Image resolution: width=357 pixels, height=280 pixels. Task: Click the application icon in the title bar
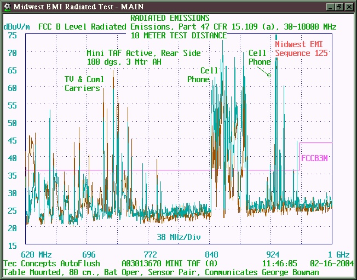tap(7, 7)
